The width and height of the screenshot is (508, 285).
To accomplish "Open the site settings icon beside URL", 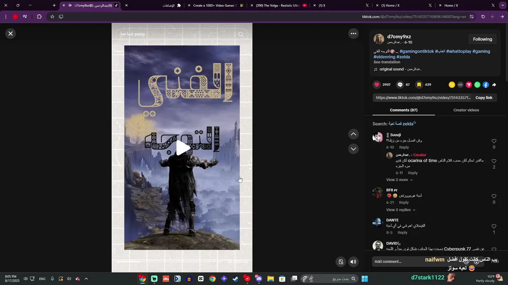I will (472, 17).
